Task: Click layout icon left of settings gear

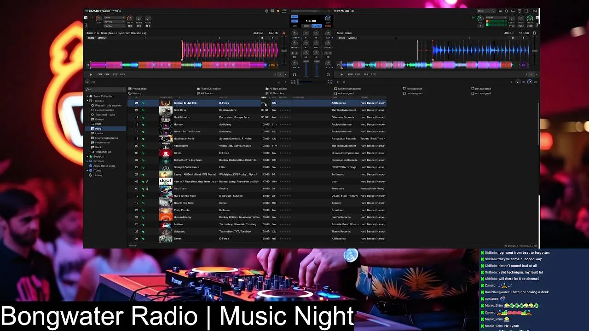Action: pos(501,11)
